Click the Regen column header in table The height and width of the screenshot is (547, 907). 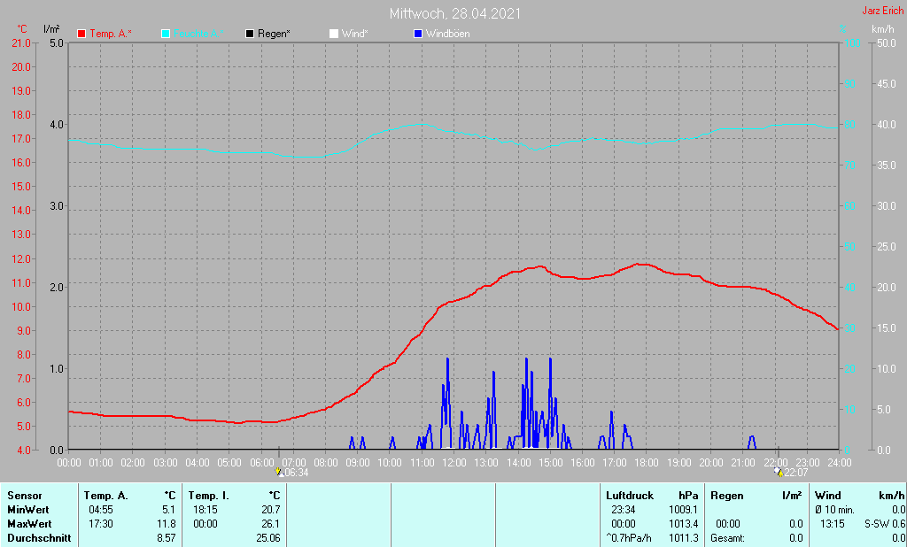pos(727,497)
